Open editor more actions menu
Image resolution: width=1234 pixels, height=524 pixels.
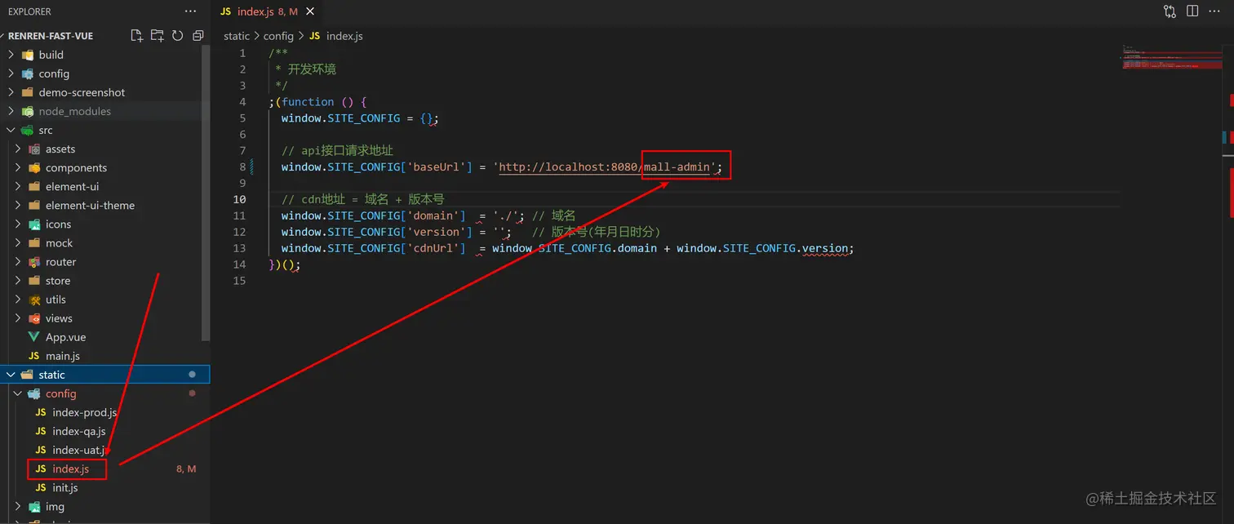1214,11
